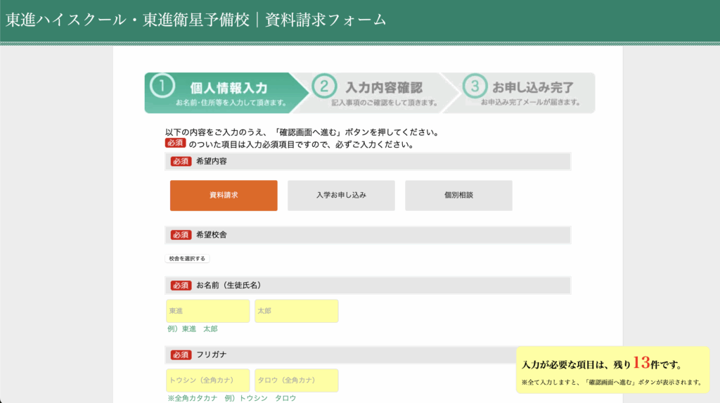Click the お申し込み完了 step label
The width and height of the screenshot is (720, 403).
tap(532, 89)
